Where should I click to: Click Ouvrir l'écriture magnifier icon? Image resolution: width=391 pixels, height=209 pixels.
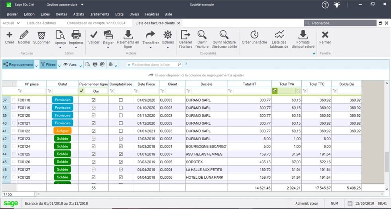[202, 35]
